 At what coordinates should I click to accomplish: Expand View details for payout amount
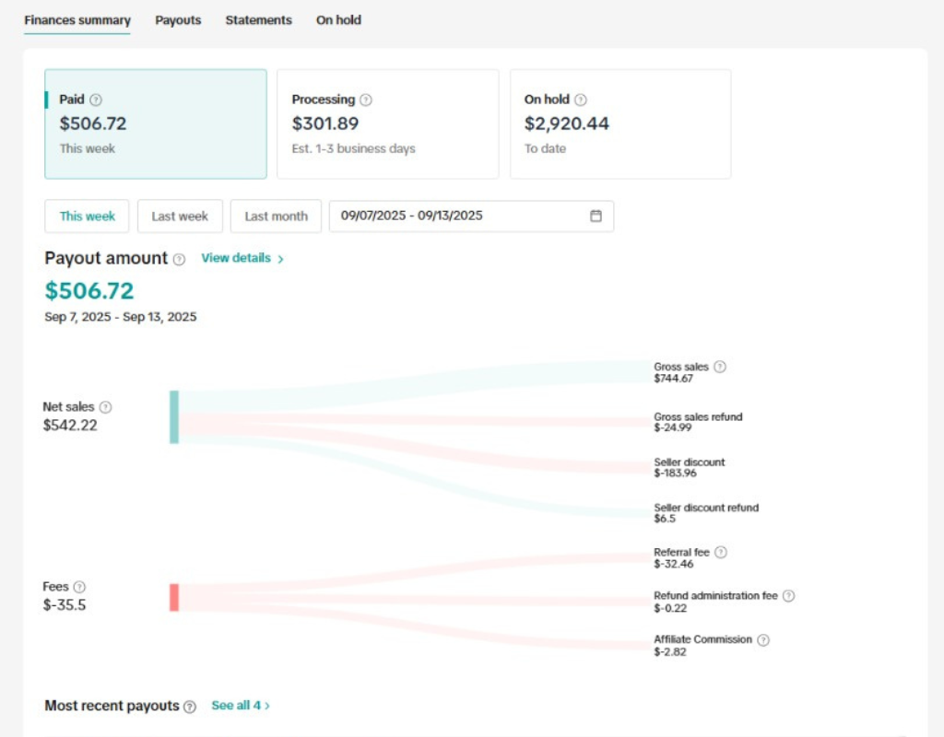tap(242, 259)
